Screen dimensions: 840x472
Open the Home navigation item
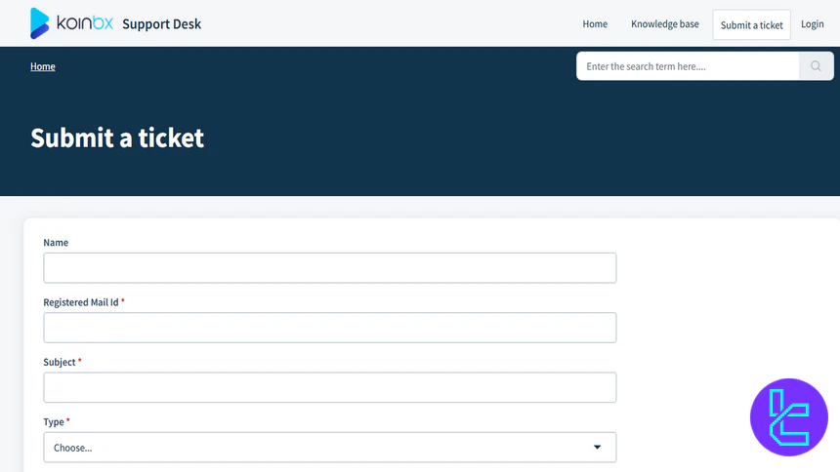coord(595,24)
